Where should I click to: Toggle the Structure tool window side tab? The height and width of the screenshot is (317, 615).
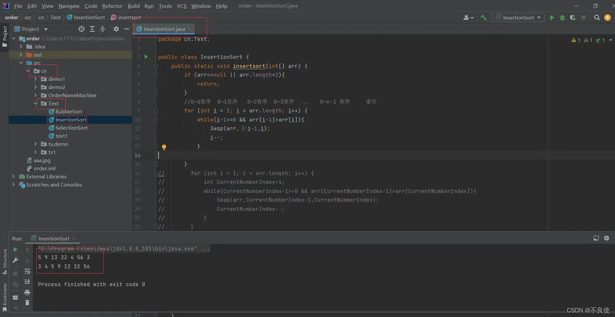[x=4, y=262]
